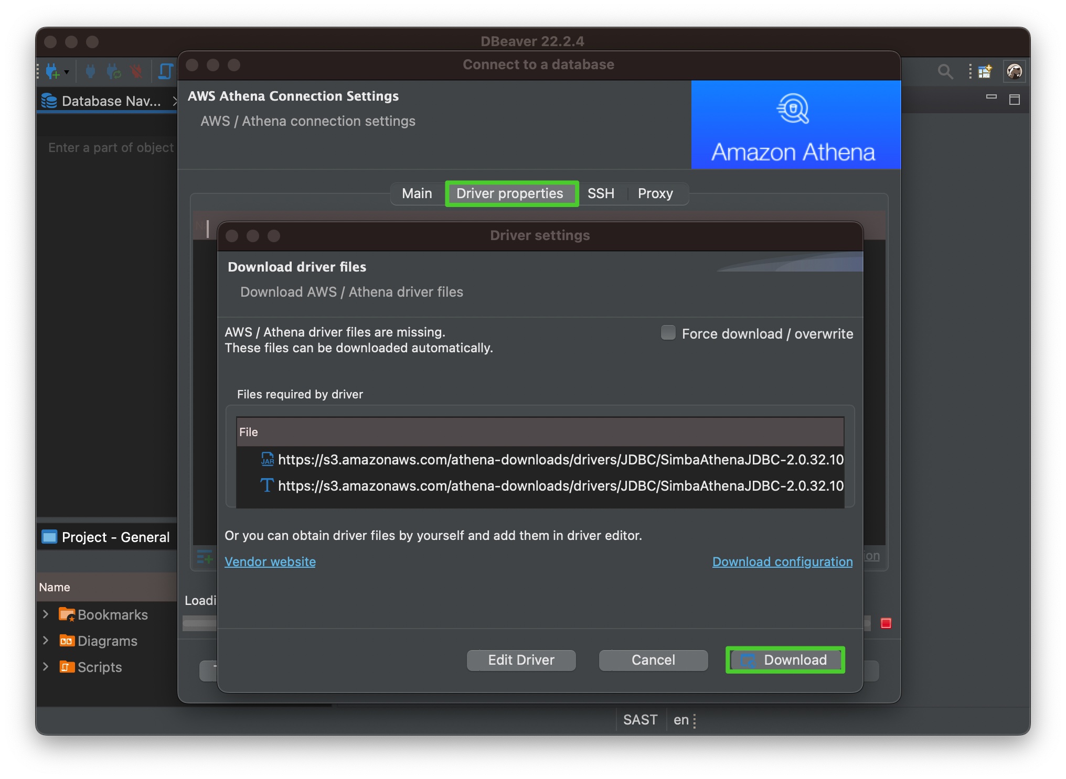Click the Download button

pos(785,660)
